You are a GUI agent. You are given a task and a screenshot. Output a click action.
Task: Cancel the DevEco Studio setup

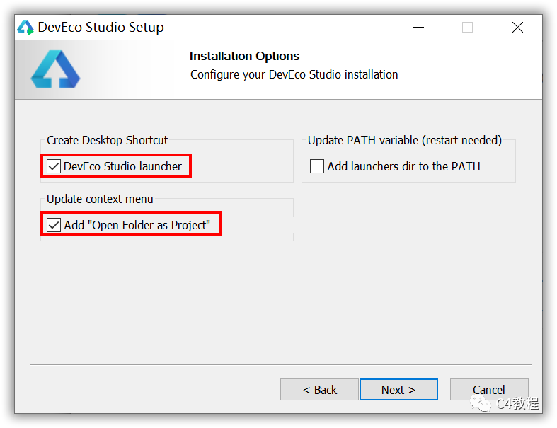489,390
